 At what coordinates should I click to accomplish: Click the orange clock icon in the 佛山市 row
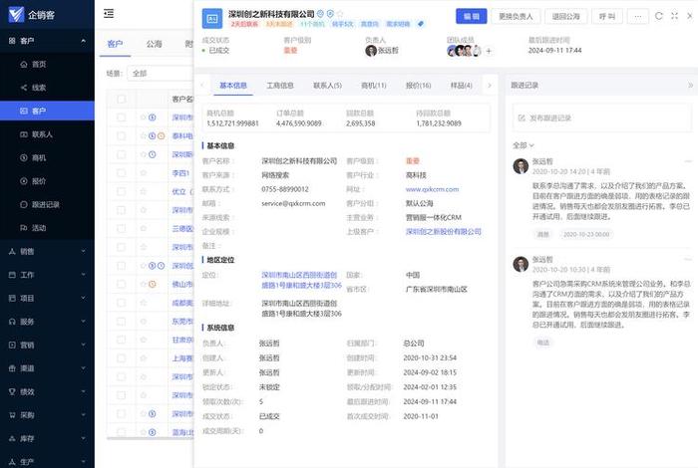click(153, 284)
